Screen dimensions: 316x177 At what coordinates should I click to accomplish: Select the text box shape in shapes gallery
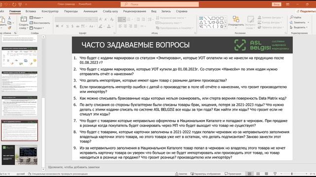coord(201,18)
